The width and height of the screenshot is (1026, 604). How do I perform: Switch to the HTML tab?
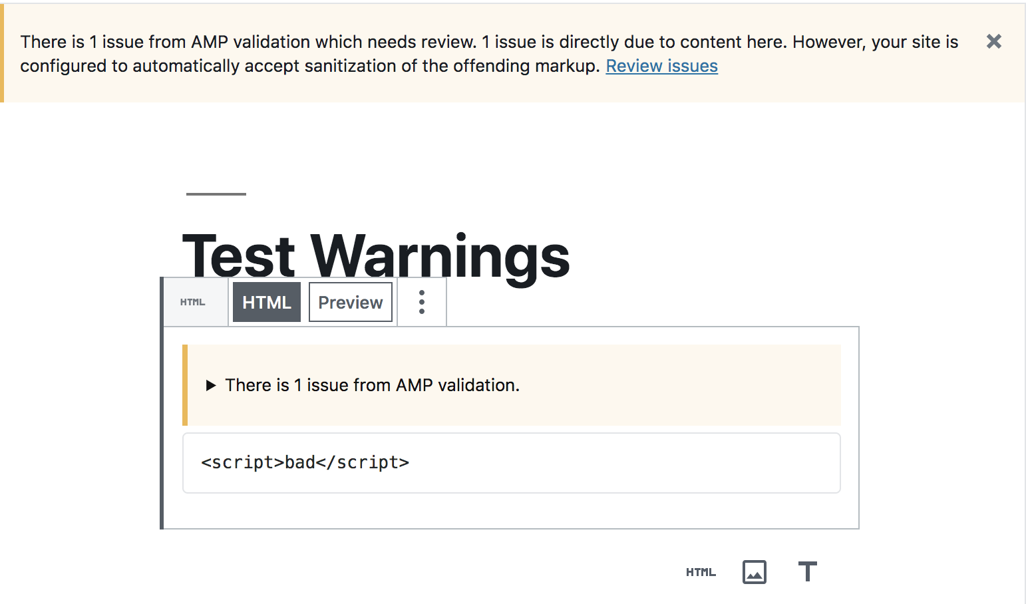[267, 302]
